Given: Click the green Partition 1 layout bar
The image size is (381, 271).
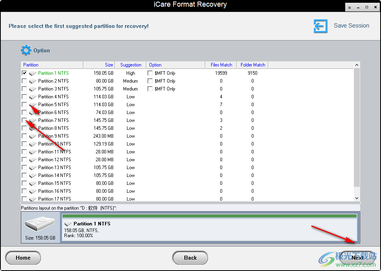Looking at the screenshot, I should 210,216.
